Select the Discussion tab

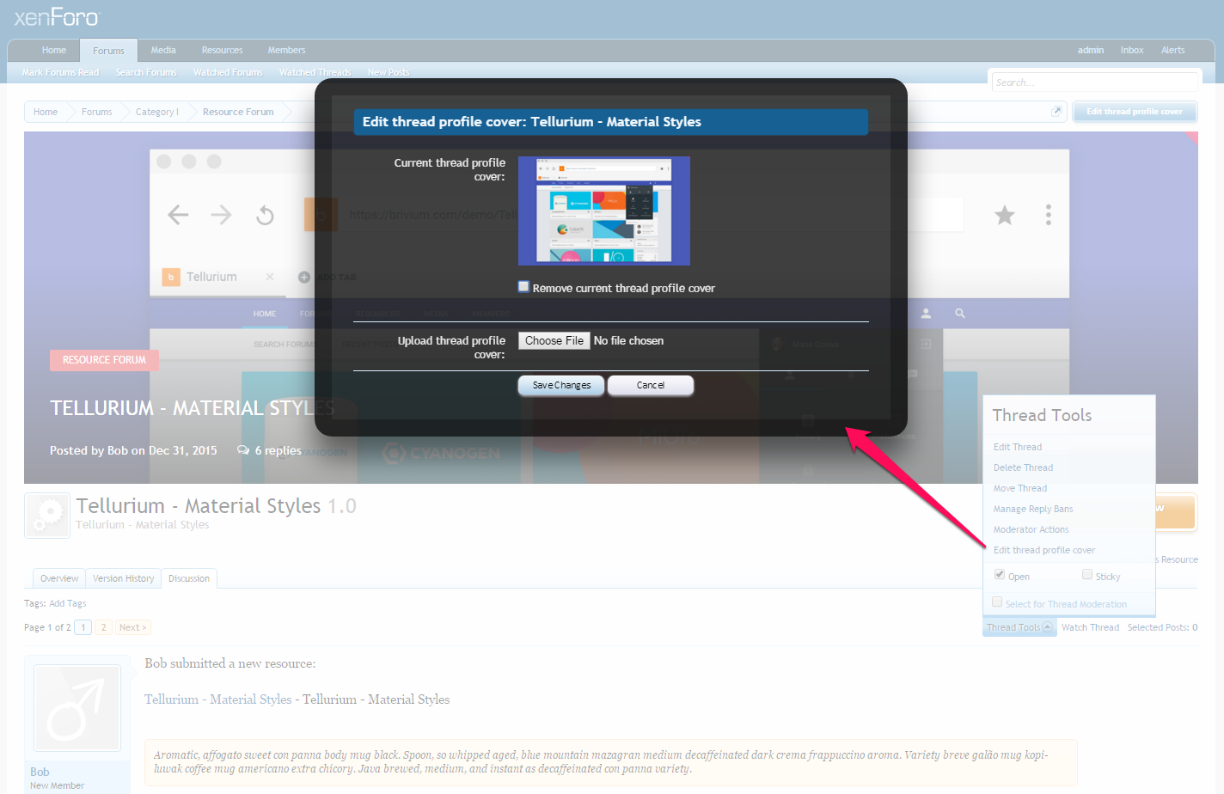(x=189, y=578)
